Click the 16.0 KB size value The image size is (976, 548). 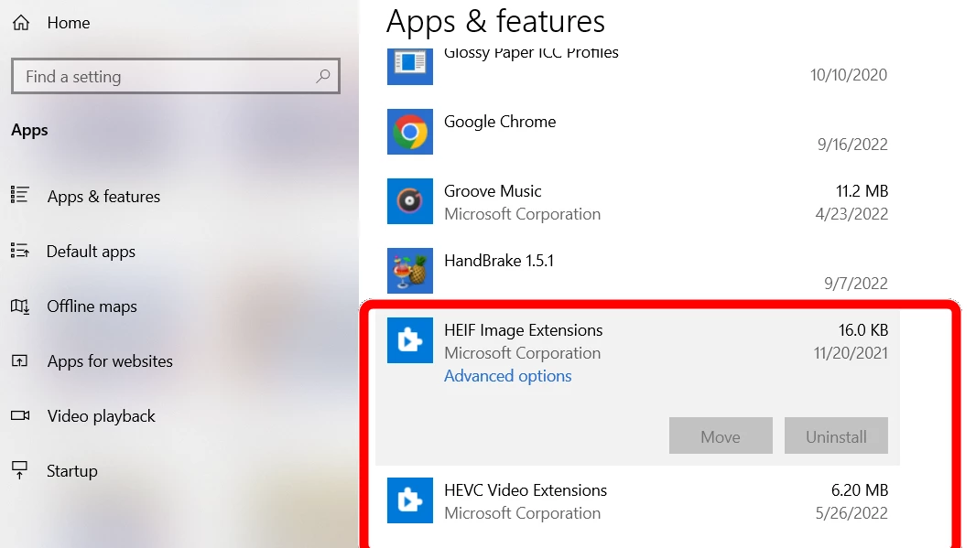pos(862,329)
